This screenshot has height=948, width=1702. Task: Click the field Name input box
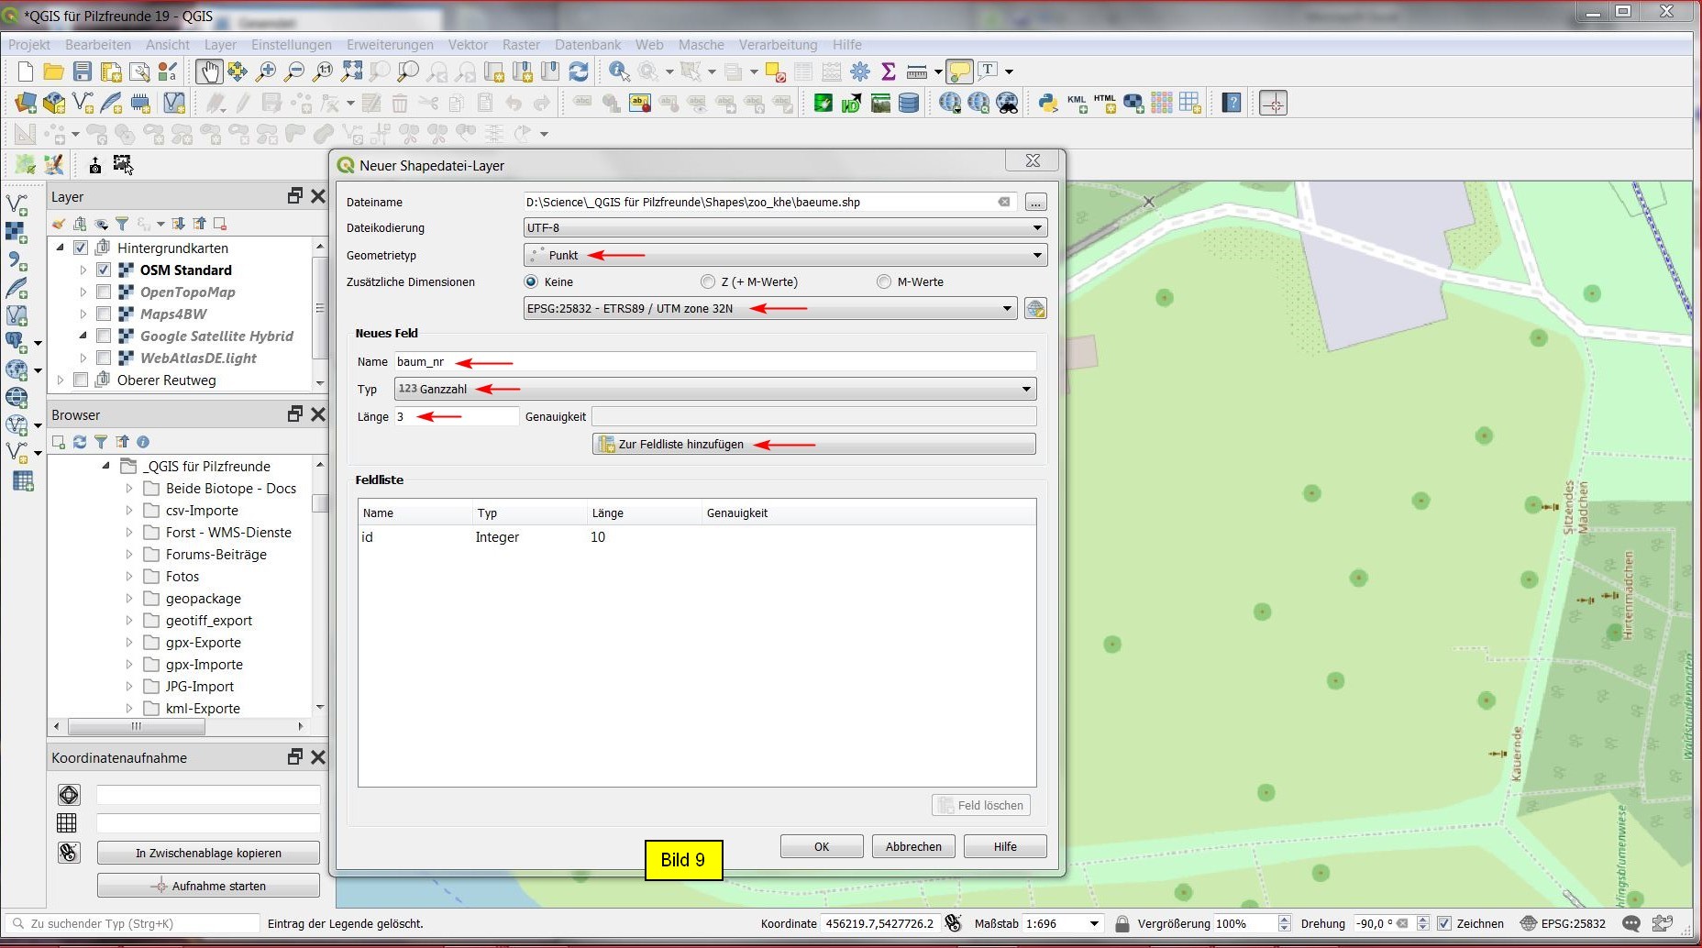pyautogui.click(x=715, y=362)
